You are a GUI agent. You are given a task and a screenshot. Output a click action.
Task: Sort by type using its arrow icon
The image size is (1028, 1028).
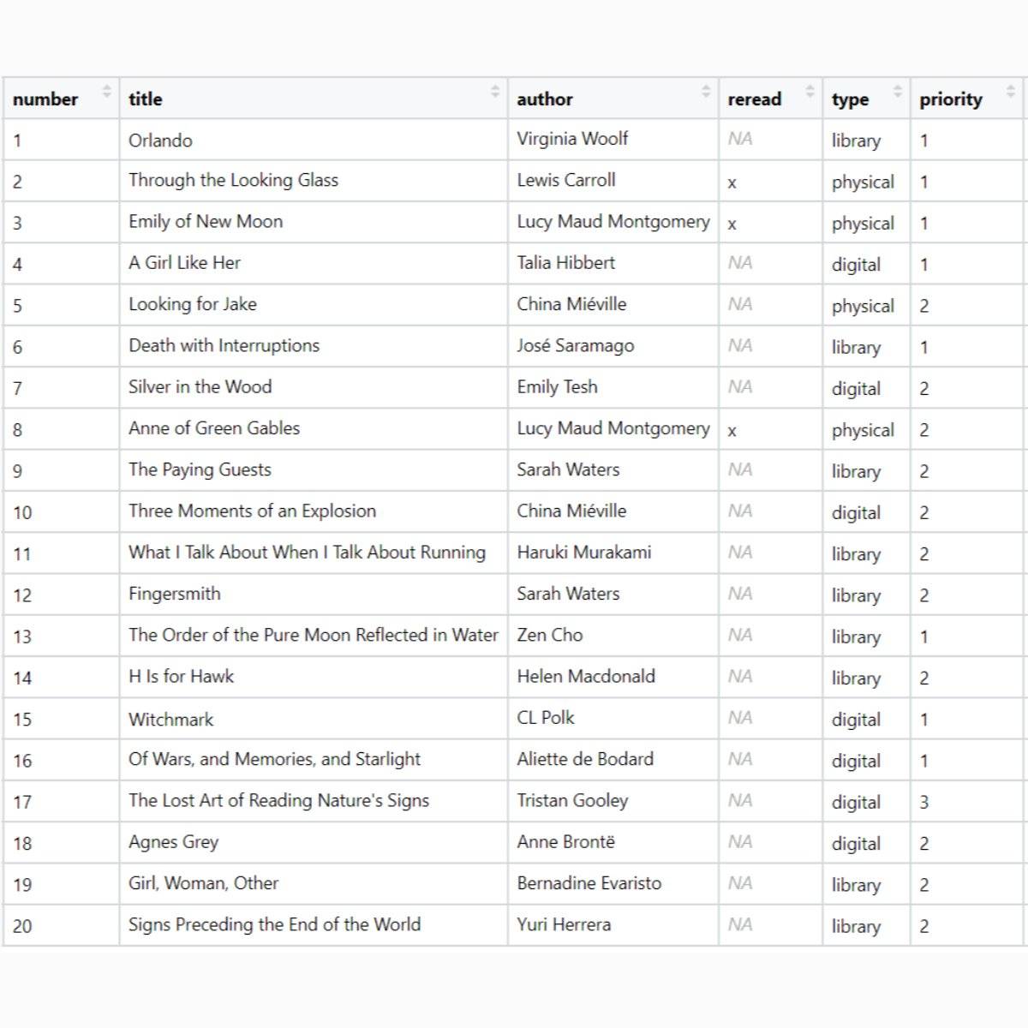coord(897,91)
